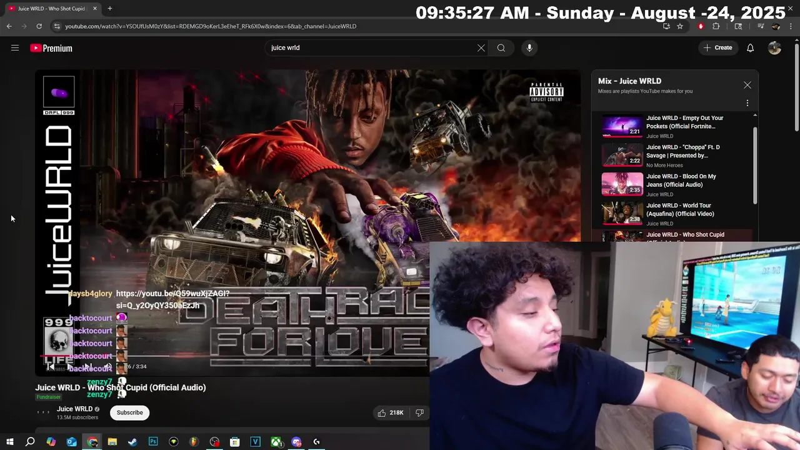This screenshot has width=800, height=450.
Task: Open the Chrome media controls icon
Action: tap(761, 26)
